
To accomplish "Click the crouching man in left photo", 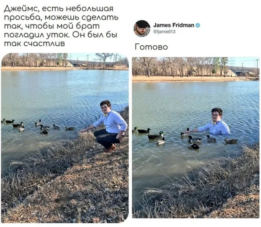I will tap(104, 126).
